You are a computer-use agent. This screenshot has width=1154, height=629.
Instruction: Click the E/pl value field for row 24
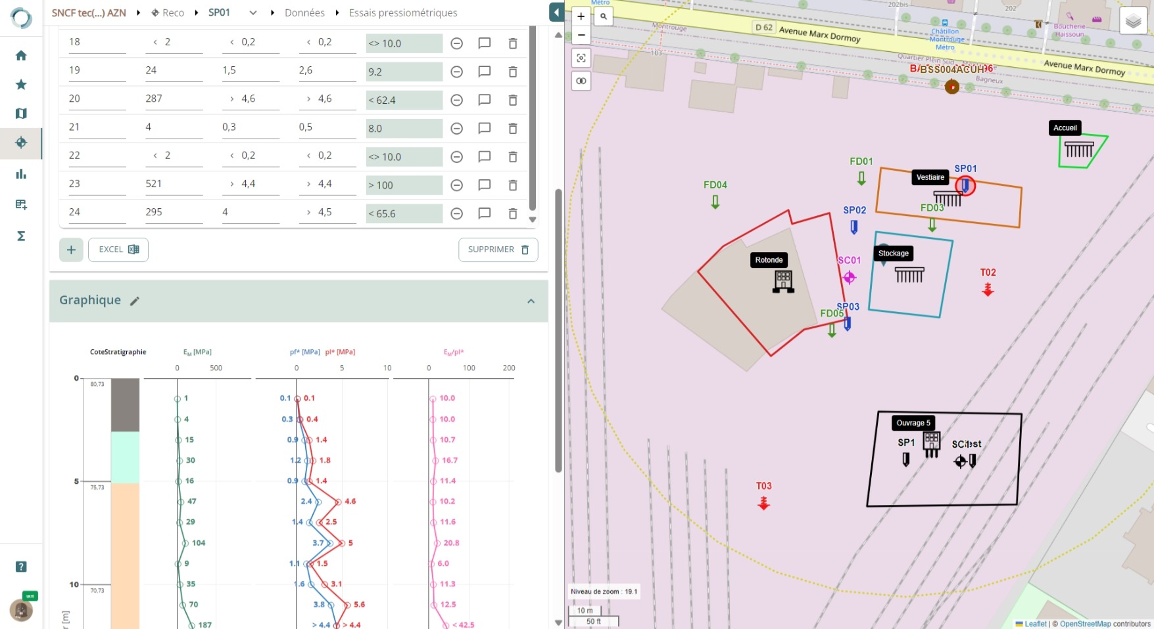(x=404, y=214)
